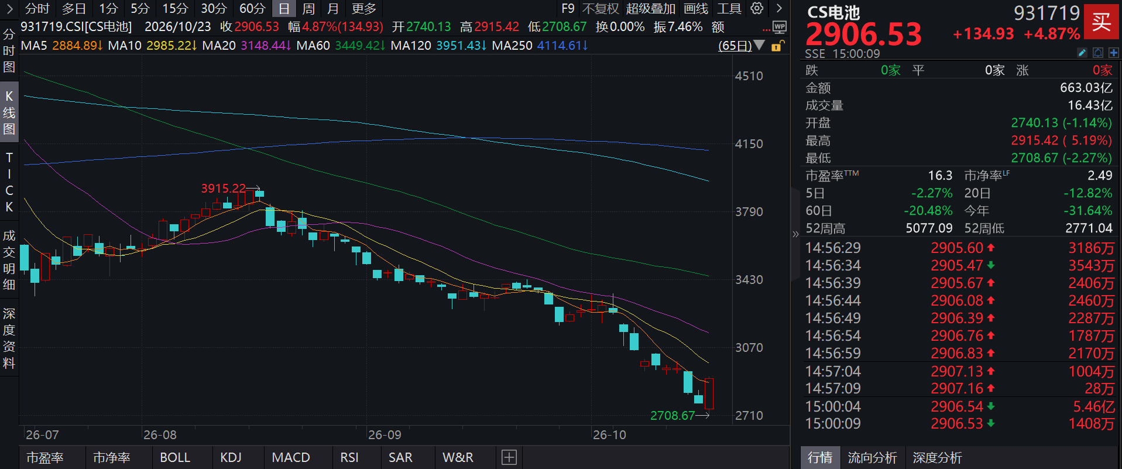Click the latest red candlestick on chart
Screen dimensions: 1122x469
(x=709, y=393)
